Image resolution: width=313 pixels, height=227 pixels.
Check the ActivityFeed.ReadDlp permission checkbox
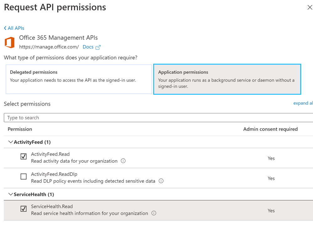pyautogui.click(x=23, y=176)
